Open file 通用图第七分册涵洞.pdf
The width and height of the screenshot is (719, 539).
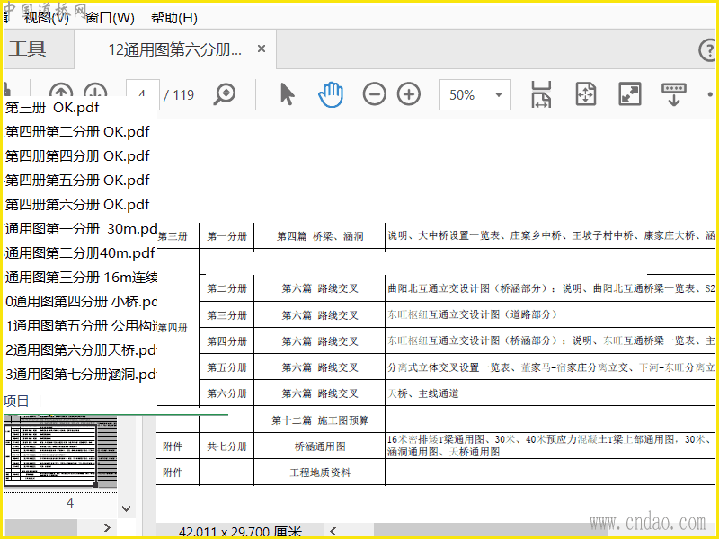(x=81, y=375)
